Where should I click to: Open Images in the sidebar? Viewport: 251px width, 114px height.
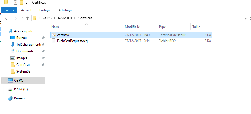[x=22, y=58]
